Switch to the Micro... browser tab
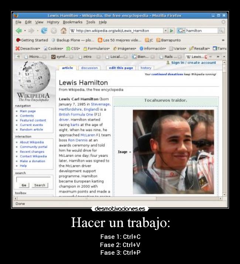The height and width of the screenshot is (264, 240). [35, 57]
